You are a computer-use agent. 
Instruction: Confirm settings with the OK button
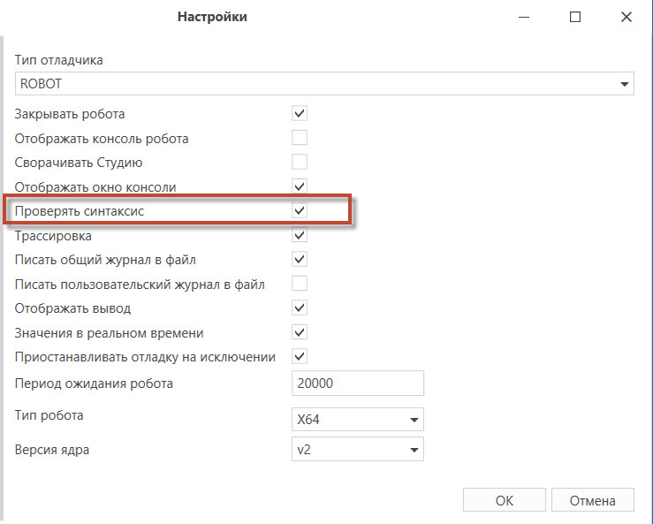[x=505, y=500]
